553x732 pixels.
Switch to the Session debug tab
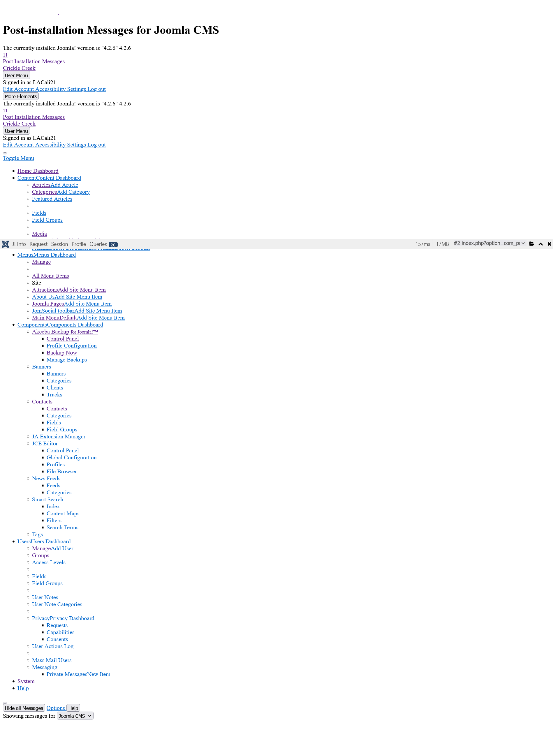click(59, 244)
